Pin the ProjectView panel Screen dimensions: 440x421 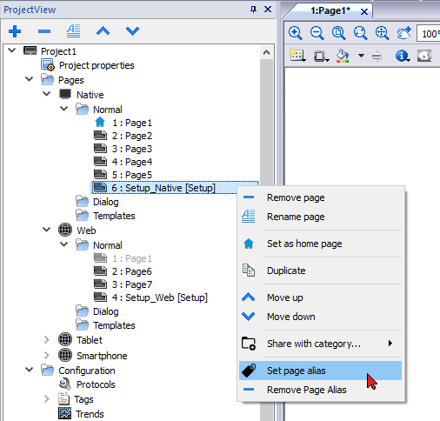pyautogui.click(x=253, y=10)
